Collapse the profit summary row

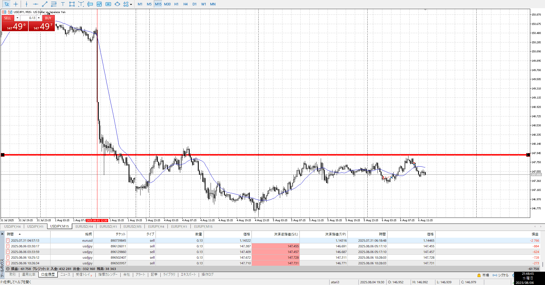tap(8, 269)
